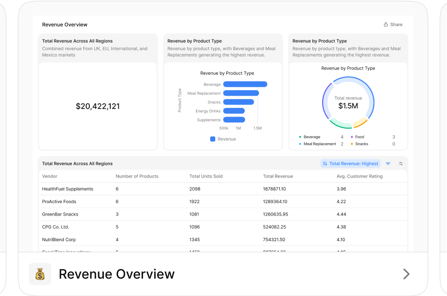The image size is (447, 296).
Task: Select the GreenBar Snacks row
Action: coord(223,214)
